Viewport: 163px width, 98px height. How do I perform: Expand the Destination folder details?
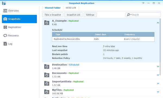158,66
